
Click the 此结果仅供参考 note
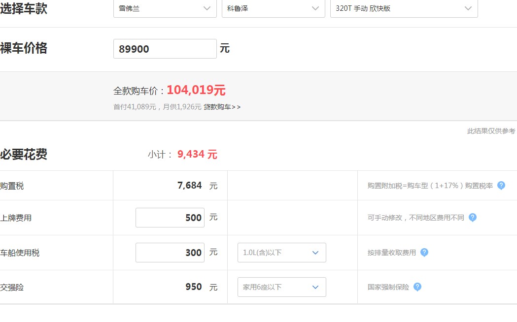pos(491,131)
